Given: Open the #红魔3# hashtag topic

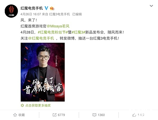Looking at the screenshot, I should coord(78,32).
